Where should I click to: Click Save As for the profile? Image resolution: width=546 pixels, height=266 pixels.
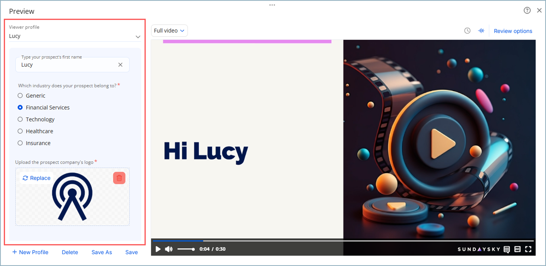pos(102,252)
